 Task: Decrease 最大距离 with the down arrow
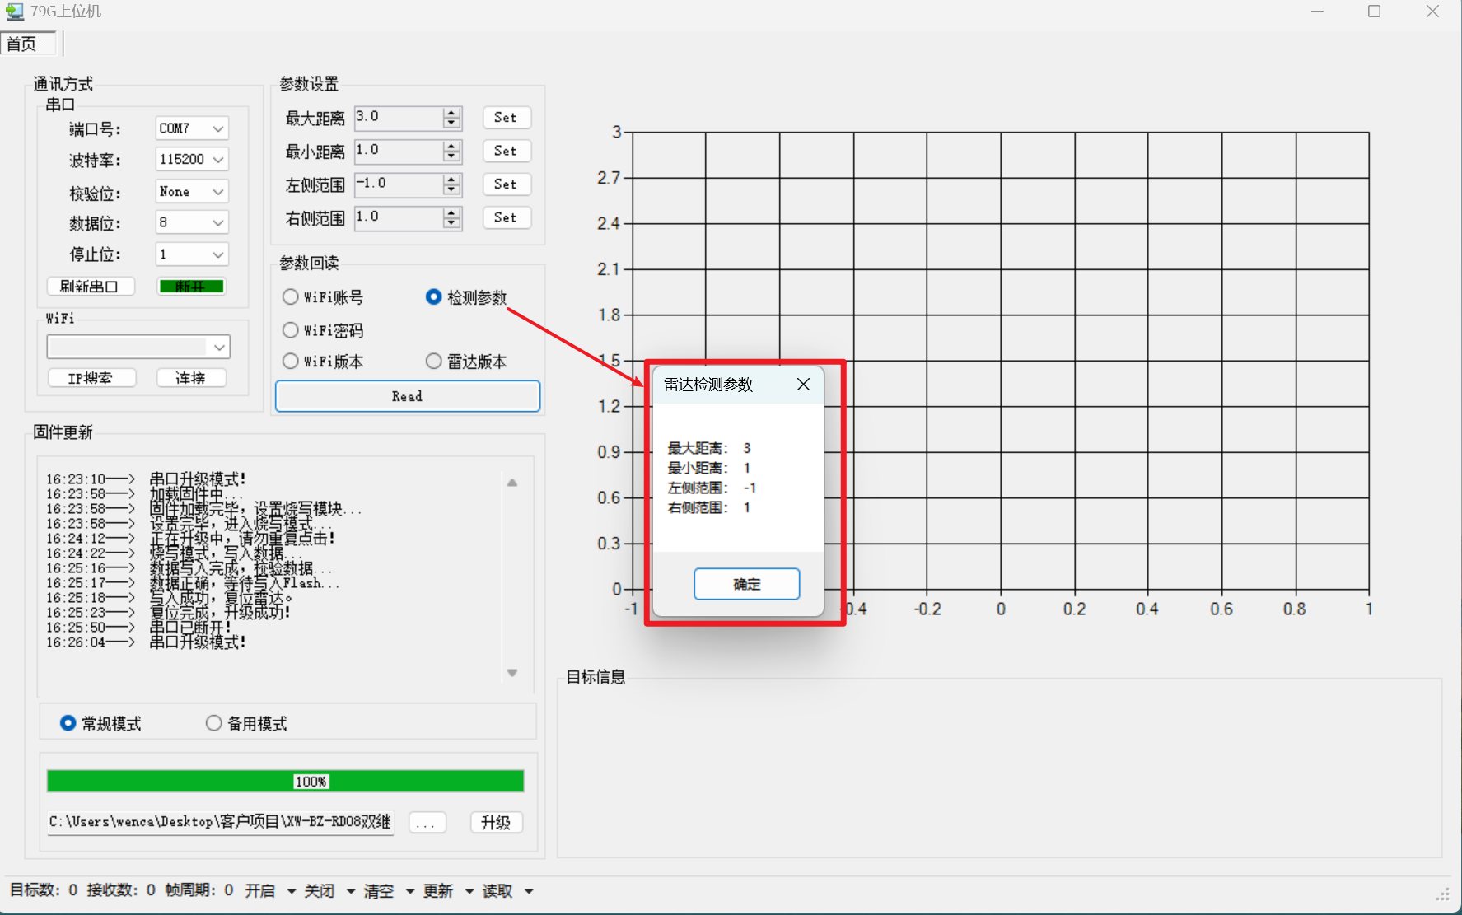point(451,124)
